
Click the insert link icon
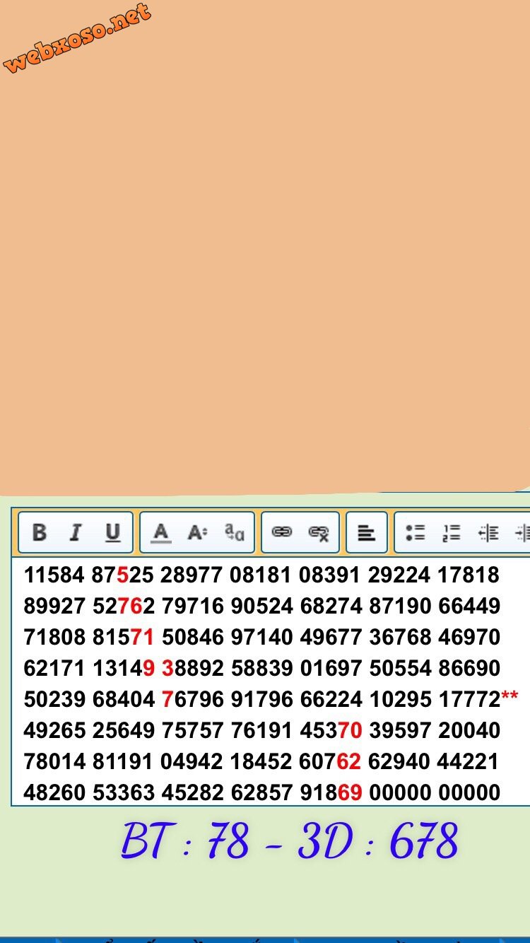pyautogui.click(x=282, y=532)
